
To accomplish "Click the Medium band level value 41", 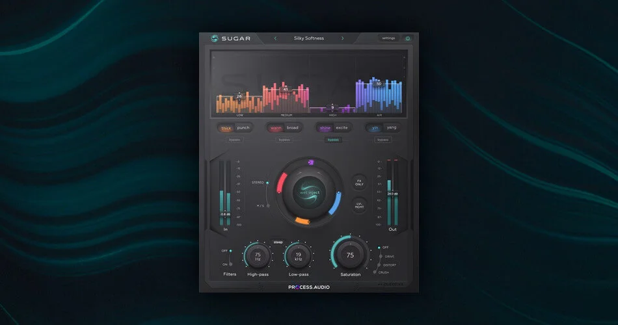I will click(x=286, y=89).
